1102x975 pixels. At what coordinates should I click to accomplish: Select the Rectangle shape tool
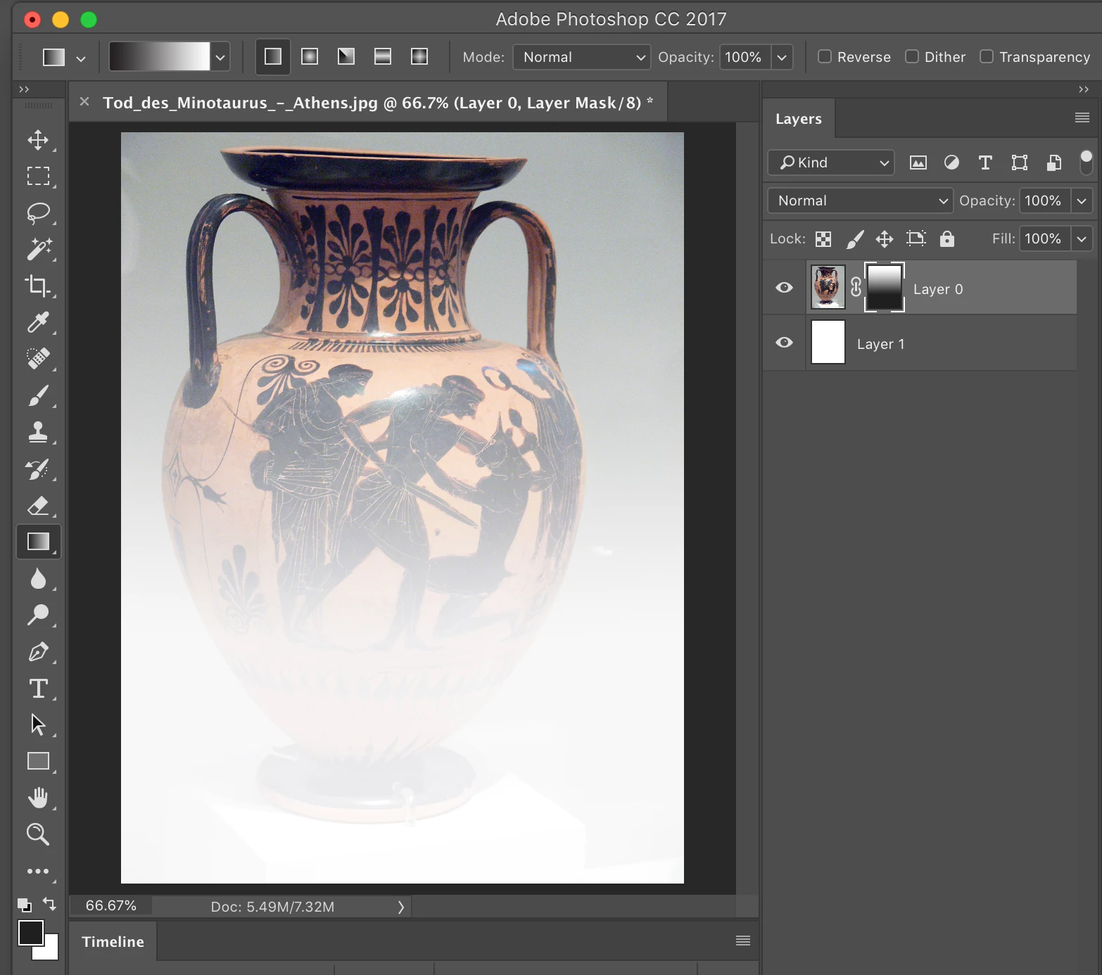(38, 761)
